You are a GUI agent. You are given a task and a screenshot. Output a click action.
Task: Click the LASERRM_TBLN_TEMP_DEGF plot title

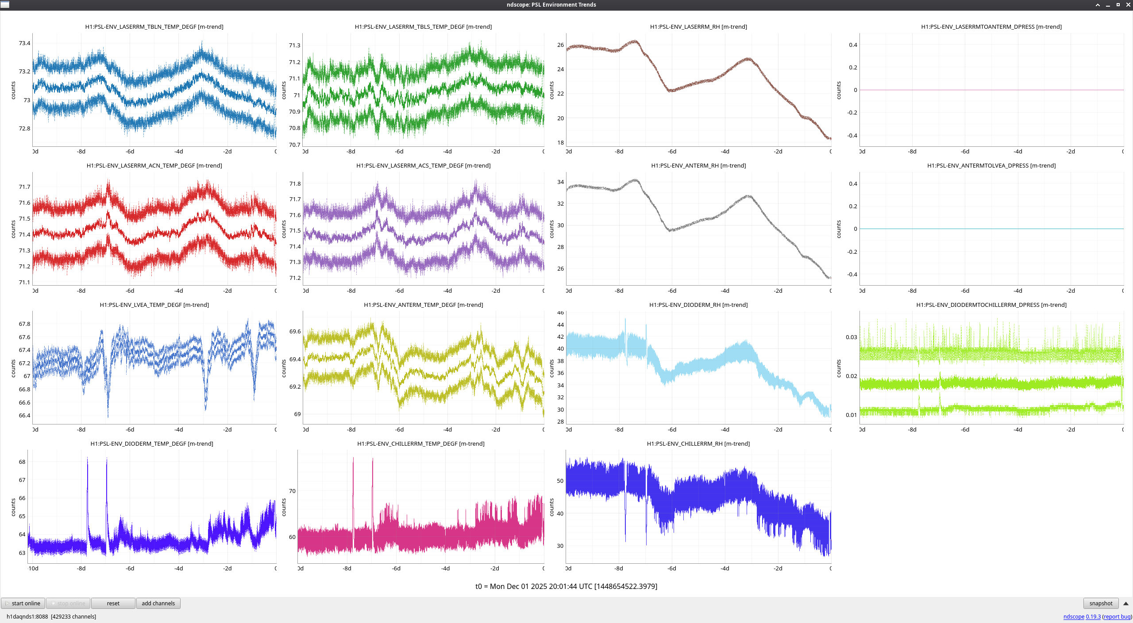point(154,27)
